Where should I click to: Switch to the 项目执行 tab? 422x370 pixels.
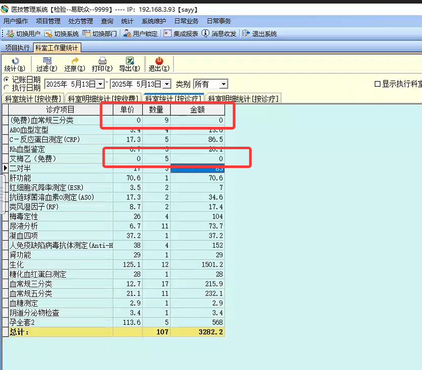point(17,48)
